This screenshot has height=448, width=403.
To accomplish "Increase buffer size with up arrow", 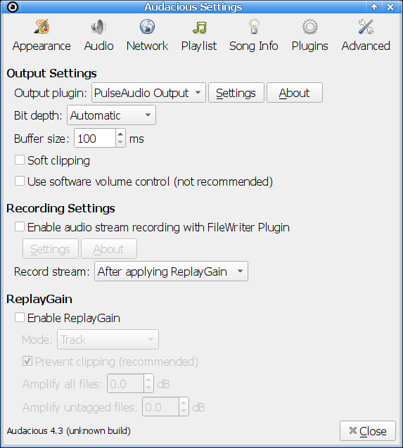I will coord(120,134).
